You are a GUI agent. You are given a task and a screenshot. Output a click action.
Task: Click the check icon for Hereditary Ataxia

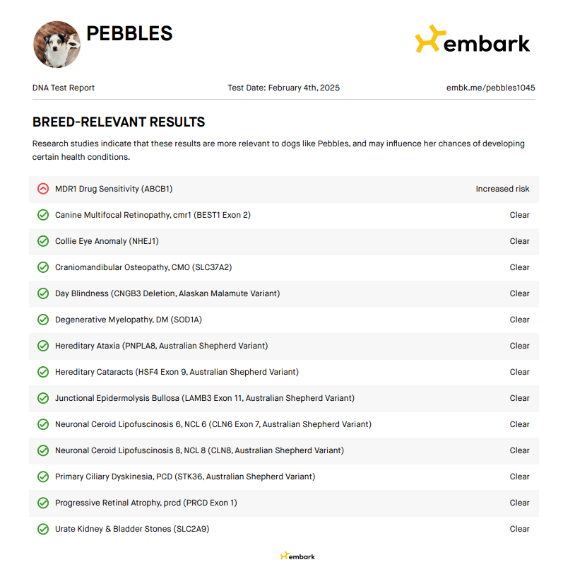tap(43, 346)
